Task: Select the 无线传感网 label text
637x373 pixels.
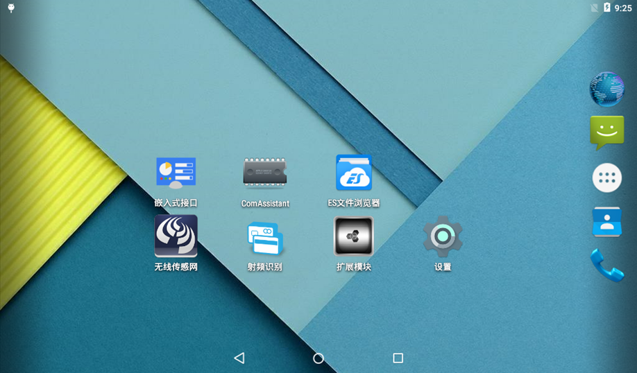Action: pos(176,267)
